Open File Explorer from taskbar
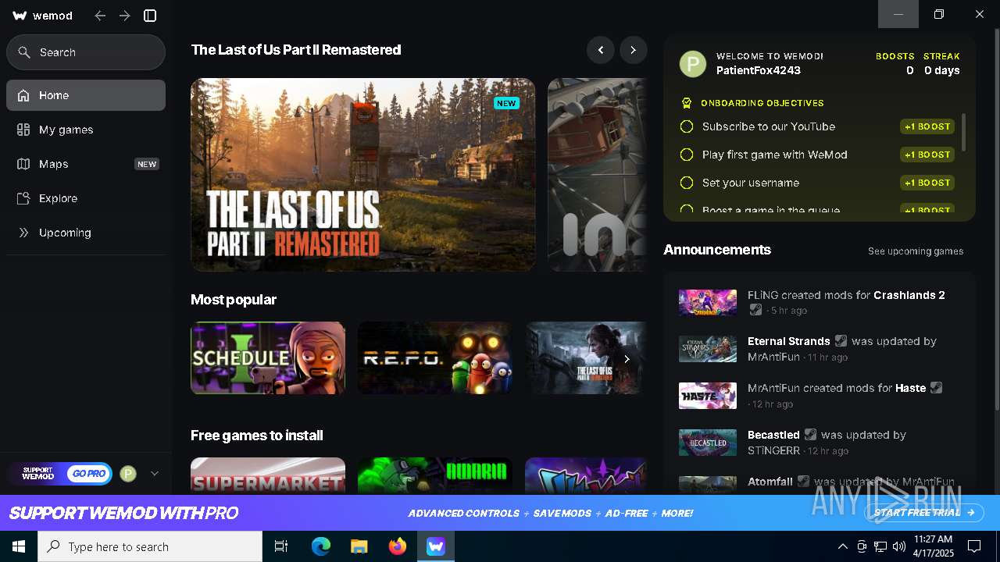The height and width of the screenshot is (562, 1000). (359, 546)
